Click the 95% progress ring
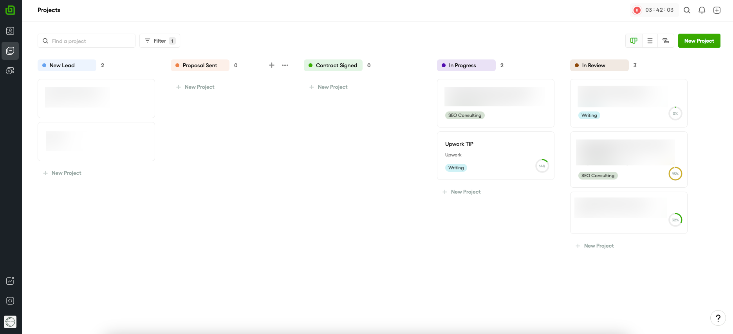 pos(675,174)
